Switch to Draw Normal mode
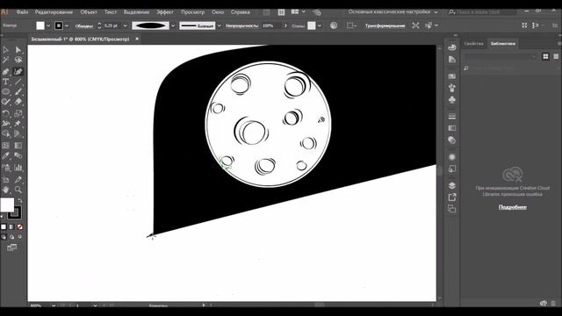This screenshot has width=562, height=316. pyautogui.click(x=4, y=237)
